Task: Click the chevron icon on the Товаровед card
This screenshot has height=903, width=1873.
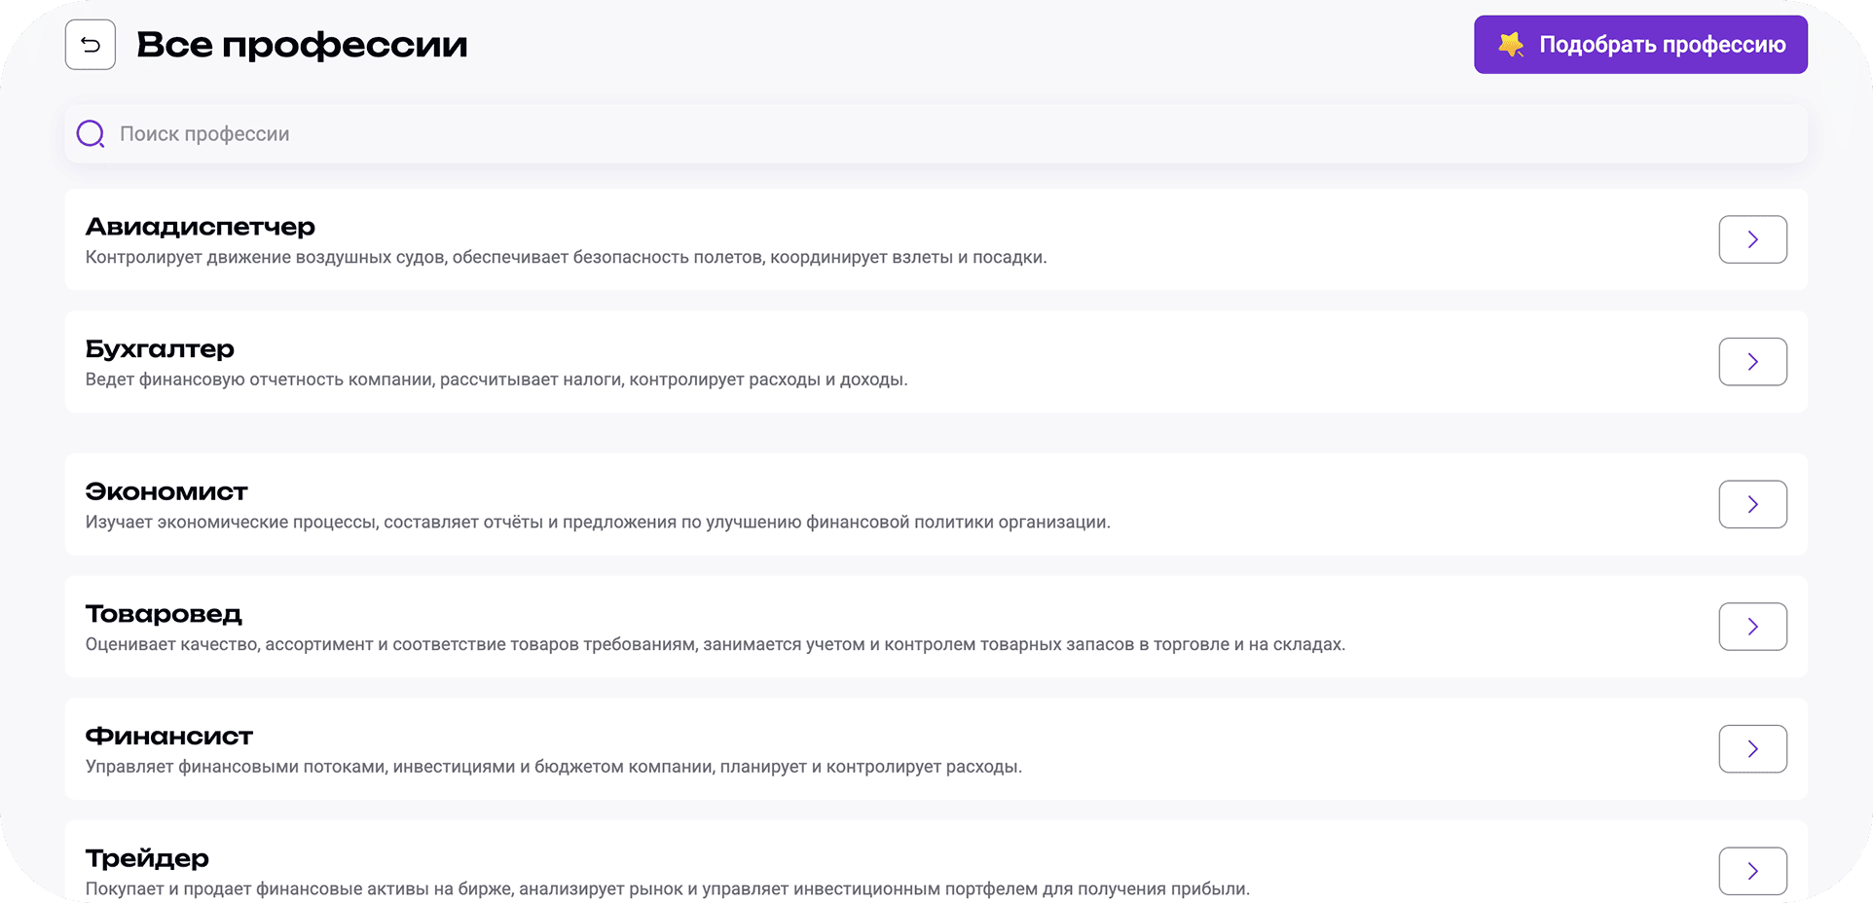Action: click(1752, 627)
